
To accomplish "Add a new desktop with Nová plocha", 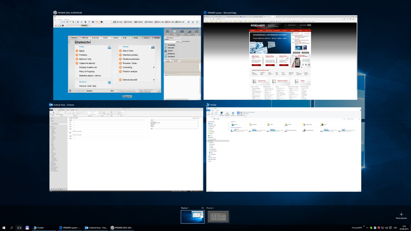I will point(401,216).
